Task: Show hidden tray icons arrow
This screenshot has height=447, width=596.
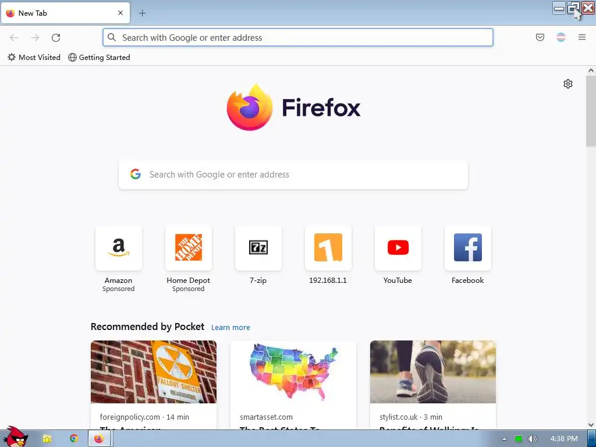Action: [x=504, y=439]
